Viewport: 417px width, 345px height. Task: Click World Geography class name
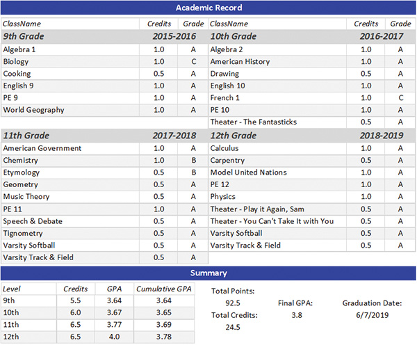pyautogui.click(x=33, y=110)
